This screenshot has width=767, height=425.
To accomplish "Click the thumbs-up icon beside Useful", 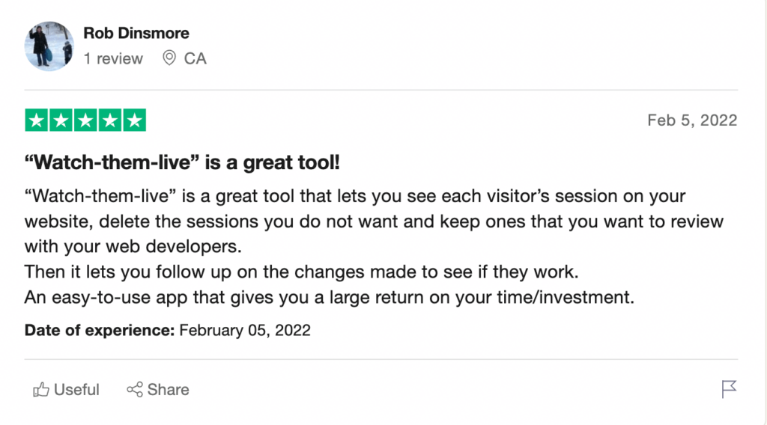I will click(x=41, y=389).
